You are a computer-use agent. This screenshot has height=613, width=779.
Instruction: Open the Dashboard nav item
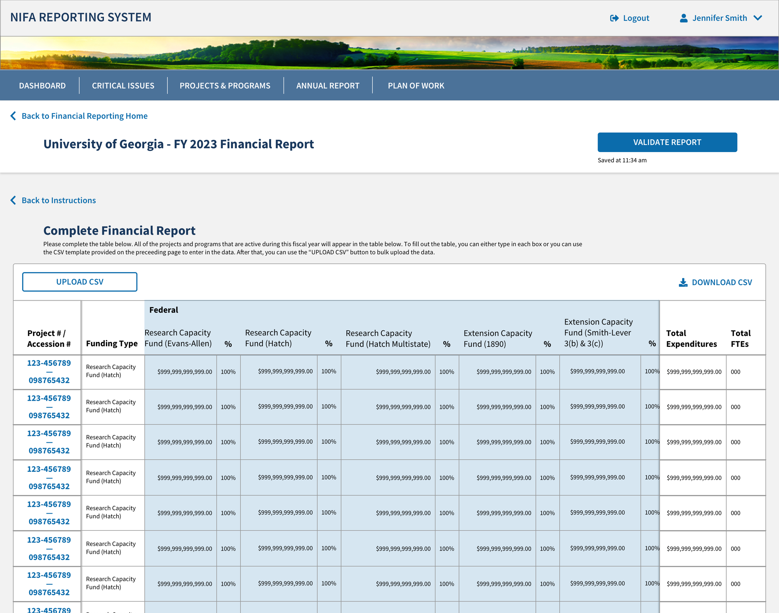pyautogui.click(x=42, y=86)
